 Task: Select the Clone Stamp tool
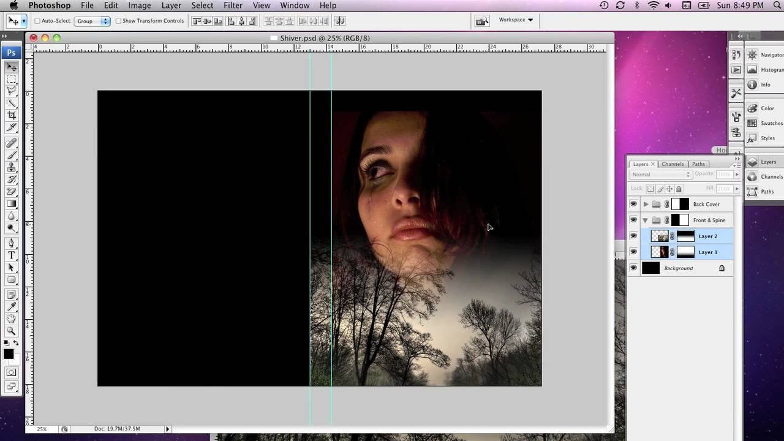click(11, 167)
